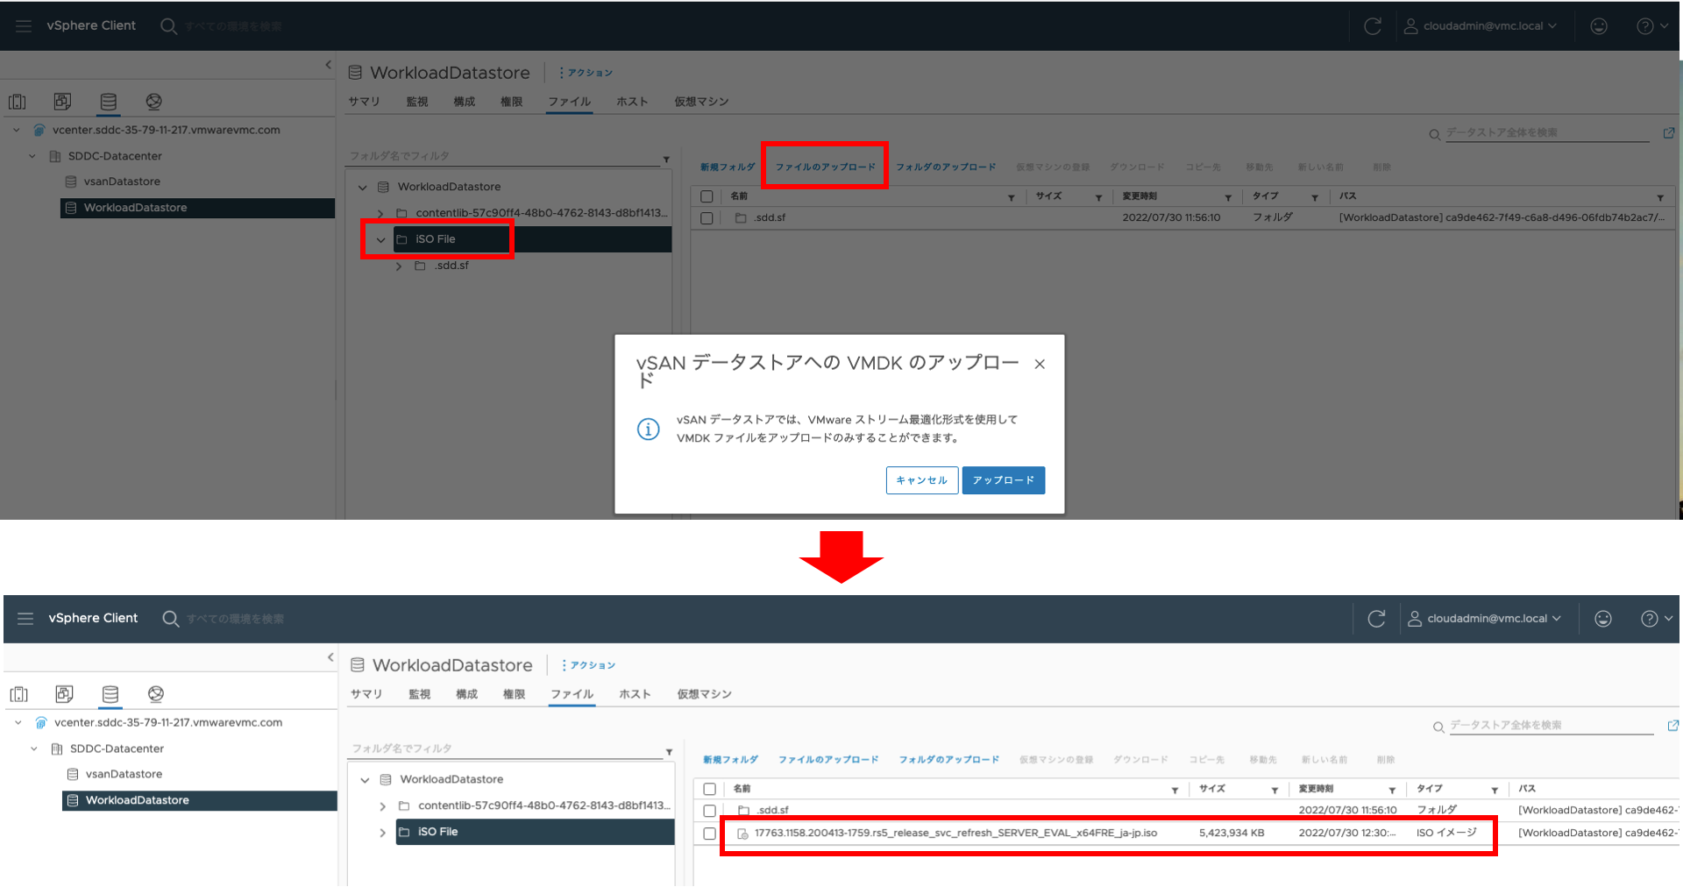Collapse the WorkloadDatastore root in lower folder tree
The width and height of the screenshot is (1683, 887).
pyautogui.click(x=365, y=779)
